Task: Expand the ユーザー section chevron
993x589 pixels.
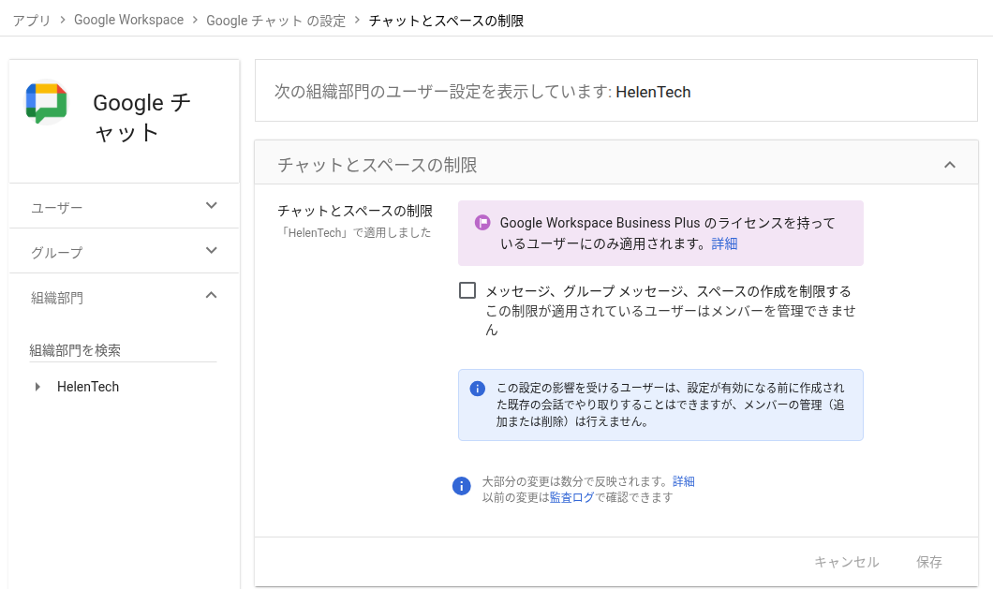Action: tap(212, 205)
